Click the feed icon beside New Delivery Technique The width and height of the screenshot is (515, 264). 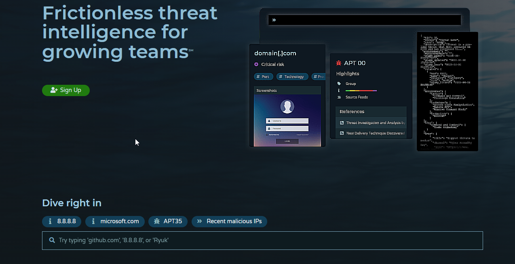coord(342,133)
